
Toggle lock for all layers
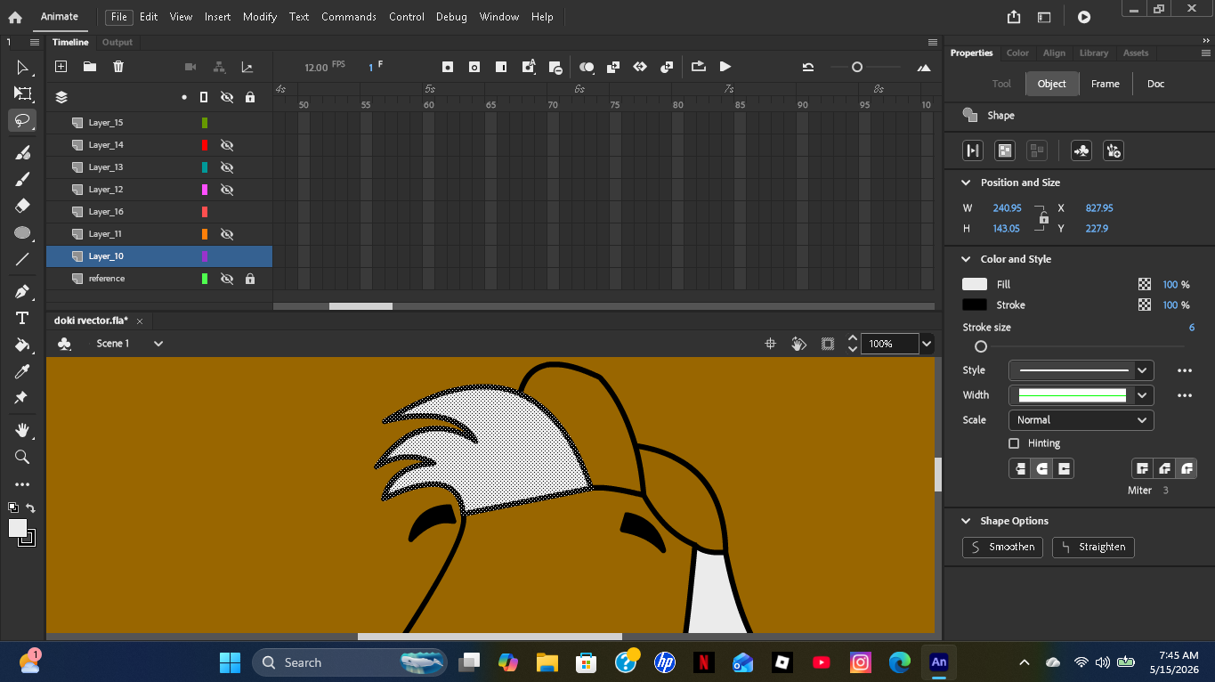click(250, 97)
